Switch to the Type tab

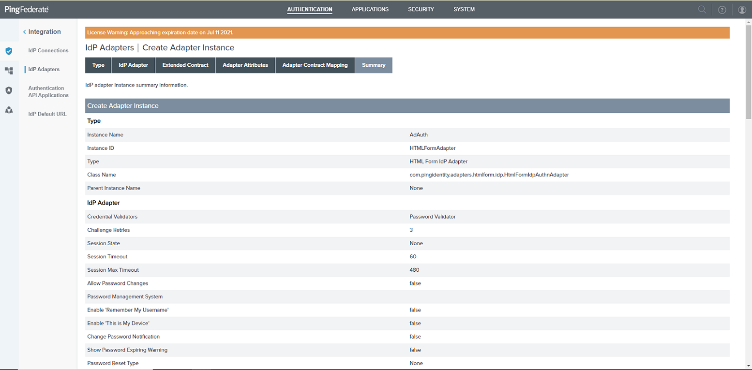[x=98, y=65]
